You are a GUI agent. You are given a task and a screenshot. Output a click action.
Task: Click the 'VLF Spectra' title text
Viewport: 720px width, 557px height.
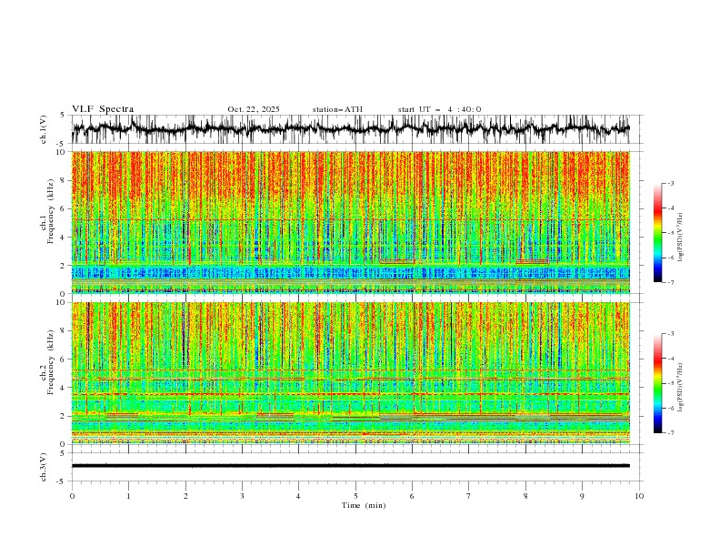(103, 109)
